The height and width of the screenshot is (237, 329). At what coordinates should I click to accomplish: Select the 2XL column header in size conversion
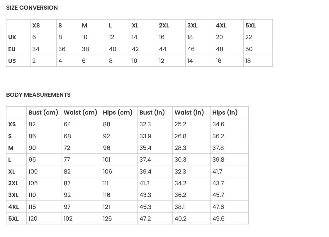164,25
